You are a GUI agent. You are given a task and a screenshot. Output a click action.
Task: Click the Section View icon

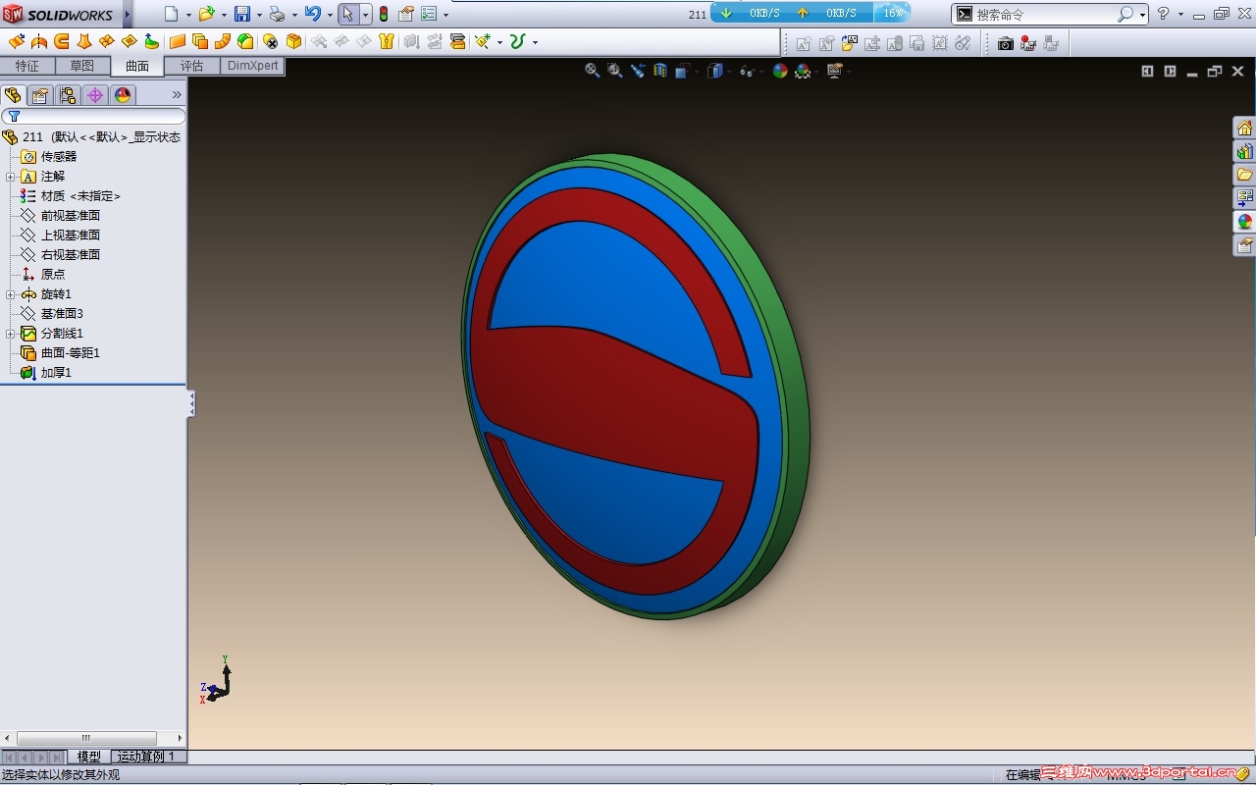point(660,71)
